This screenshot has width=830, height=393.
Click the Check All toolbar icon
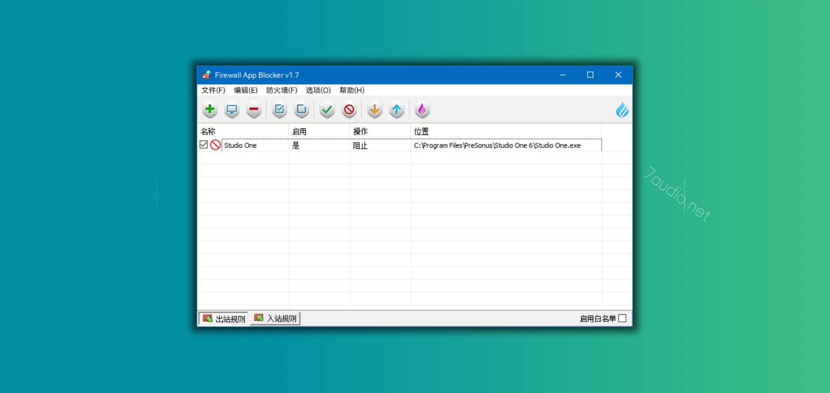[280, 110]
